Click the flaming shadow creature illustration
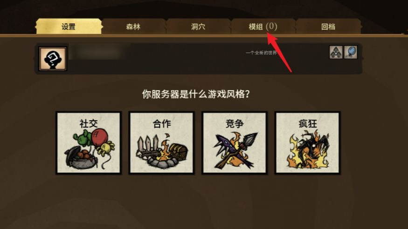 click(308, 149)
